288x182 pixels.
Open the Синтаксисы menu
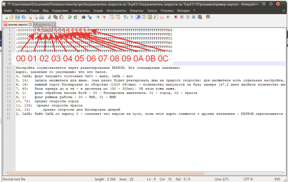[81, 10]
